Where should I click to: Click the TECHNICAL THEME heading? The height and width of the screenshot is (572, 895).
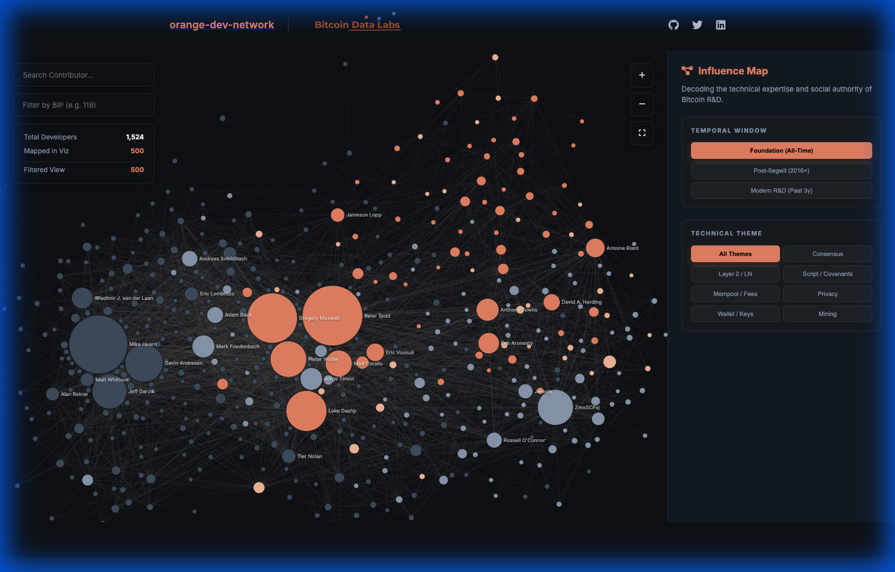pos(727,233)
